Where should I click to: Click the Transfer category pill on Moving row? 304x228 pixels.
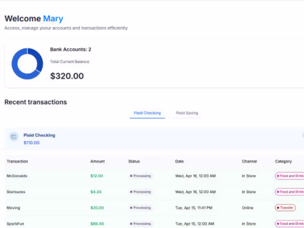point(285,208)
